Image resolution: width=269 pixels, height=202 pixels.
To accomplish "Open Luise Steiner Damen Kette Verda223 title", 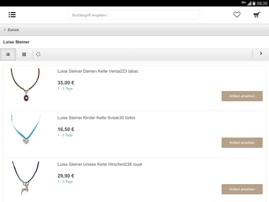I will (x=98, y=71).
